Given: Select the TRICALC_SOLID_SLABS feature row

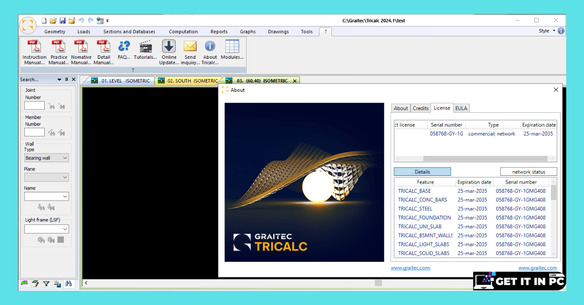Looking at the screenshot, I should pos(472,253).
